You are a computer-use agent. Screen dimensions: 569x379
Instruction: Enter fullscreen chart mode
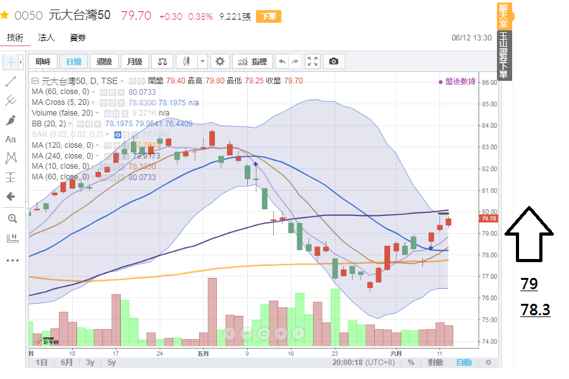(x=312, y=62)
